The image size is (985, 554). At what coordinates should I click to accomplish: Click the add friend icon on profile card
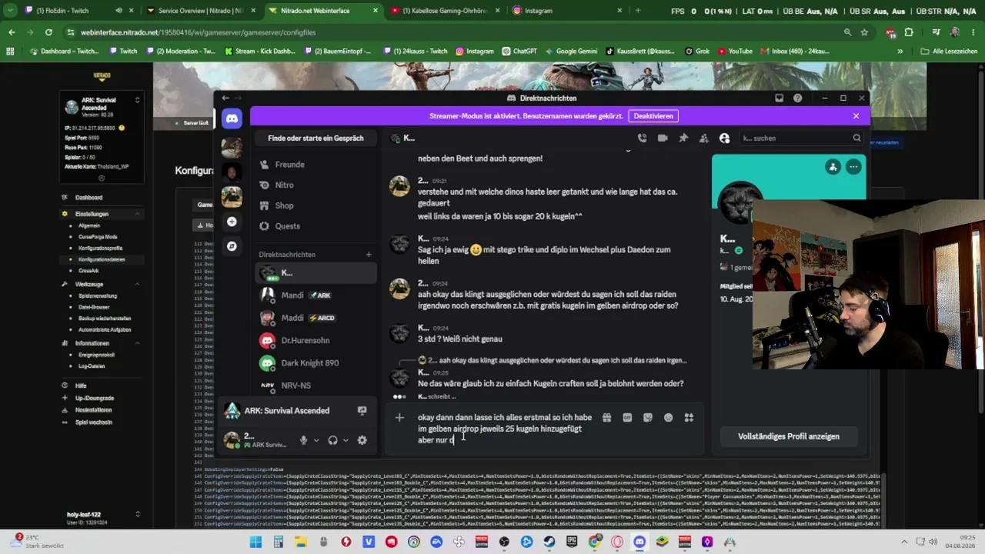pos(833,167)
